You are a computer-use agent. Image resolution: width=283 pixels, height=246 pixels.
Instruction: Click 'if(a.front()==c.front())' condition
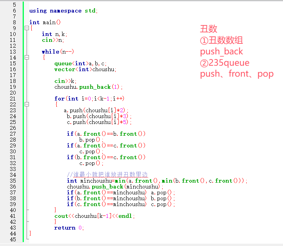[x=106, y=145]
